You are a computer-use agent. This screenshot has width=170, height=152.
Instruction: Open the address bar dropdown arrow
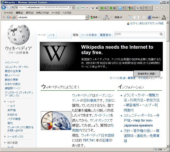coord(73,7)
